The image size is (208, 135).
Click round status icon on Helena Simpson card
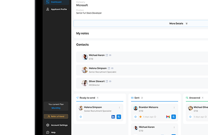click(81, 117)
